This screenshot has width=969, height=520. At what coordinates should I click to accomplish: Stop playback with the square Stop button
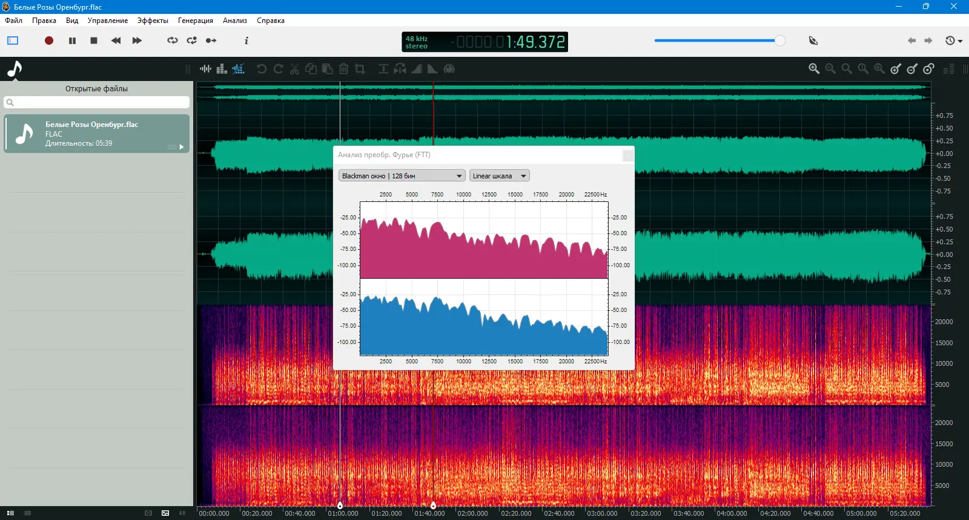94,41
